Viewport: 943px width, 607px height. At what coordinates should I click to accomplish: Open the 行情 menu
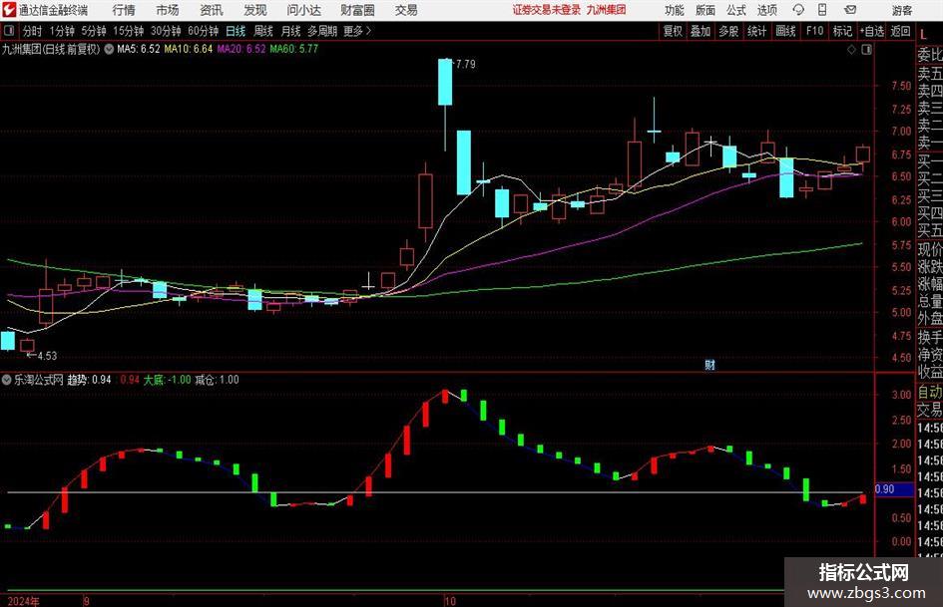(124, 10)
